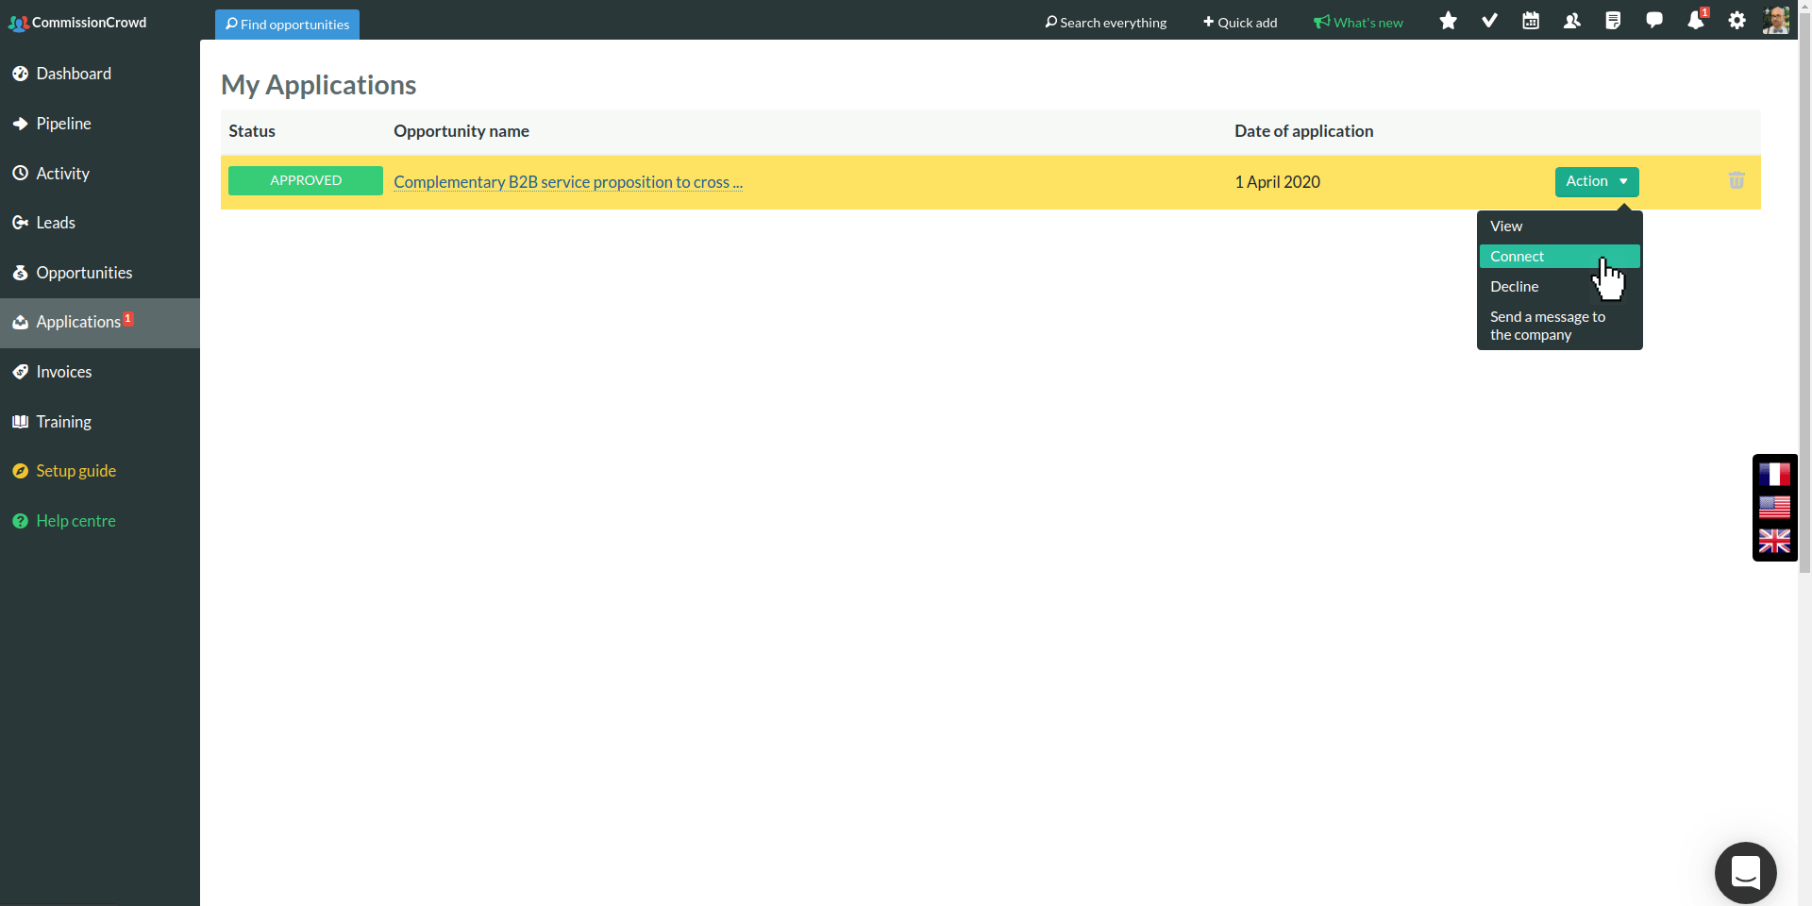Open the messages speech bubble icon
The image size is (1812, 906).
tap(1654, 21)
